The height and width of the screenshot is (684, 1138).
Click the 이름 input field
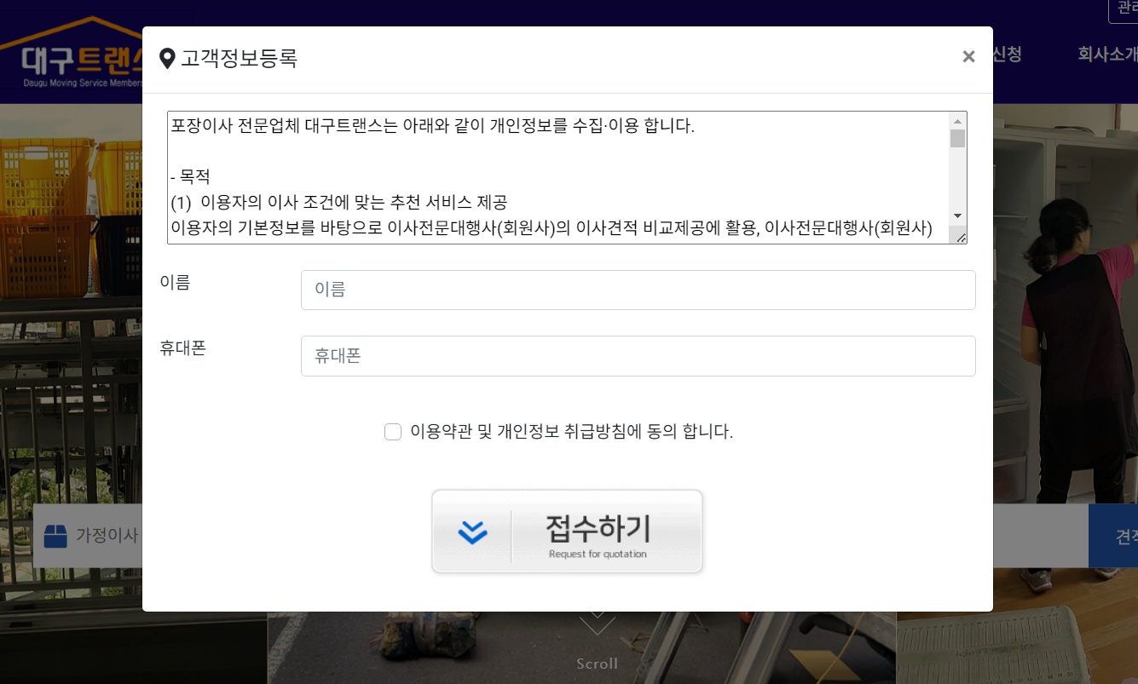click(638, 290)
